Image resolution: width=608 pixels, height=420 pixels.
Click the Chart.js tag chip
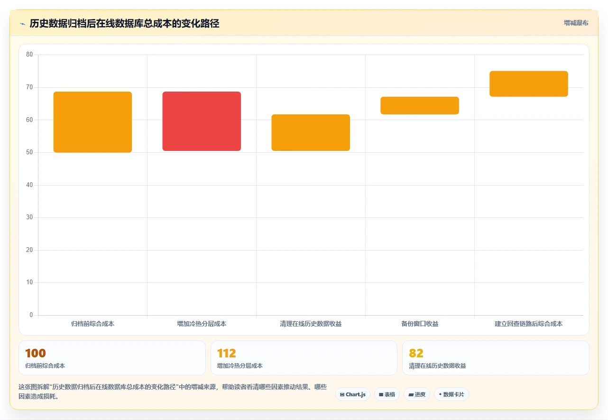[x=353, y=394]
